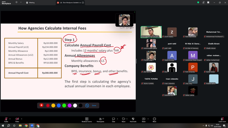Expand chat options arrow beside Chat
Image resolution: width=228 pixels, height=128 pixels.
tap(117, 119)
